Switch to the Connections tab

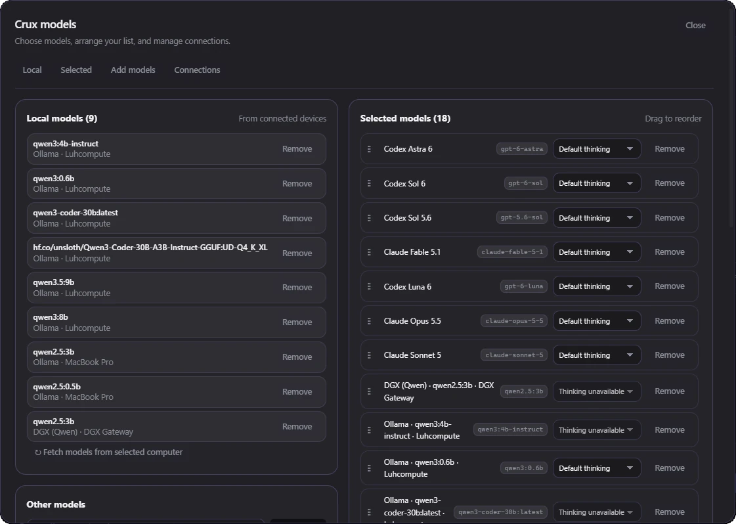point(197,70)
